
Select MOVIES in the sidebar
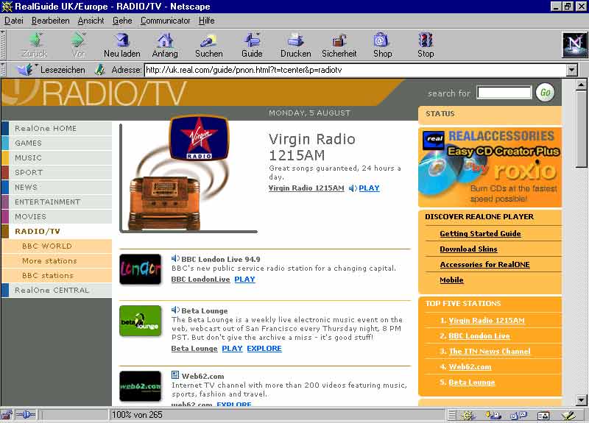(x=57, y=216)
